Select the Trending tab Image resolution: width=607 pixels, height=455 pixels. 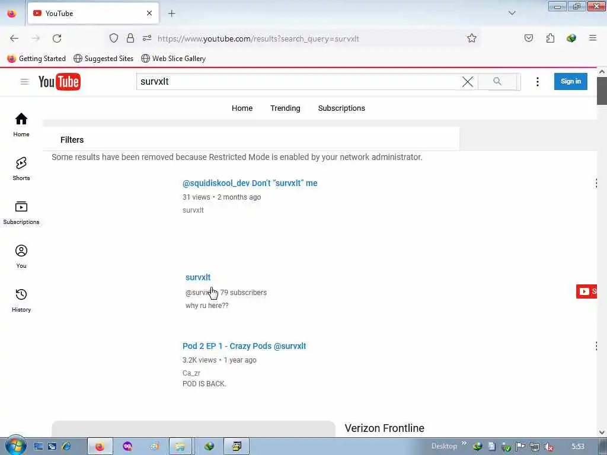click(x=285, y=108)
